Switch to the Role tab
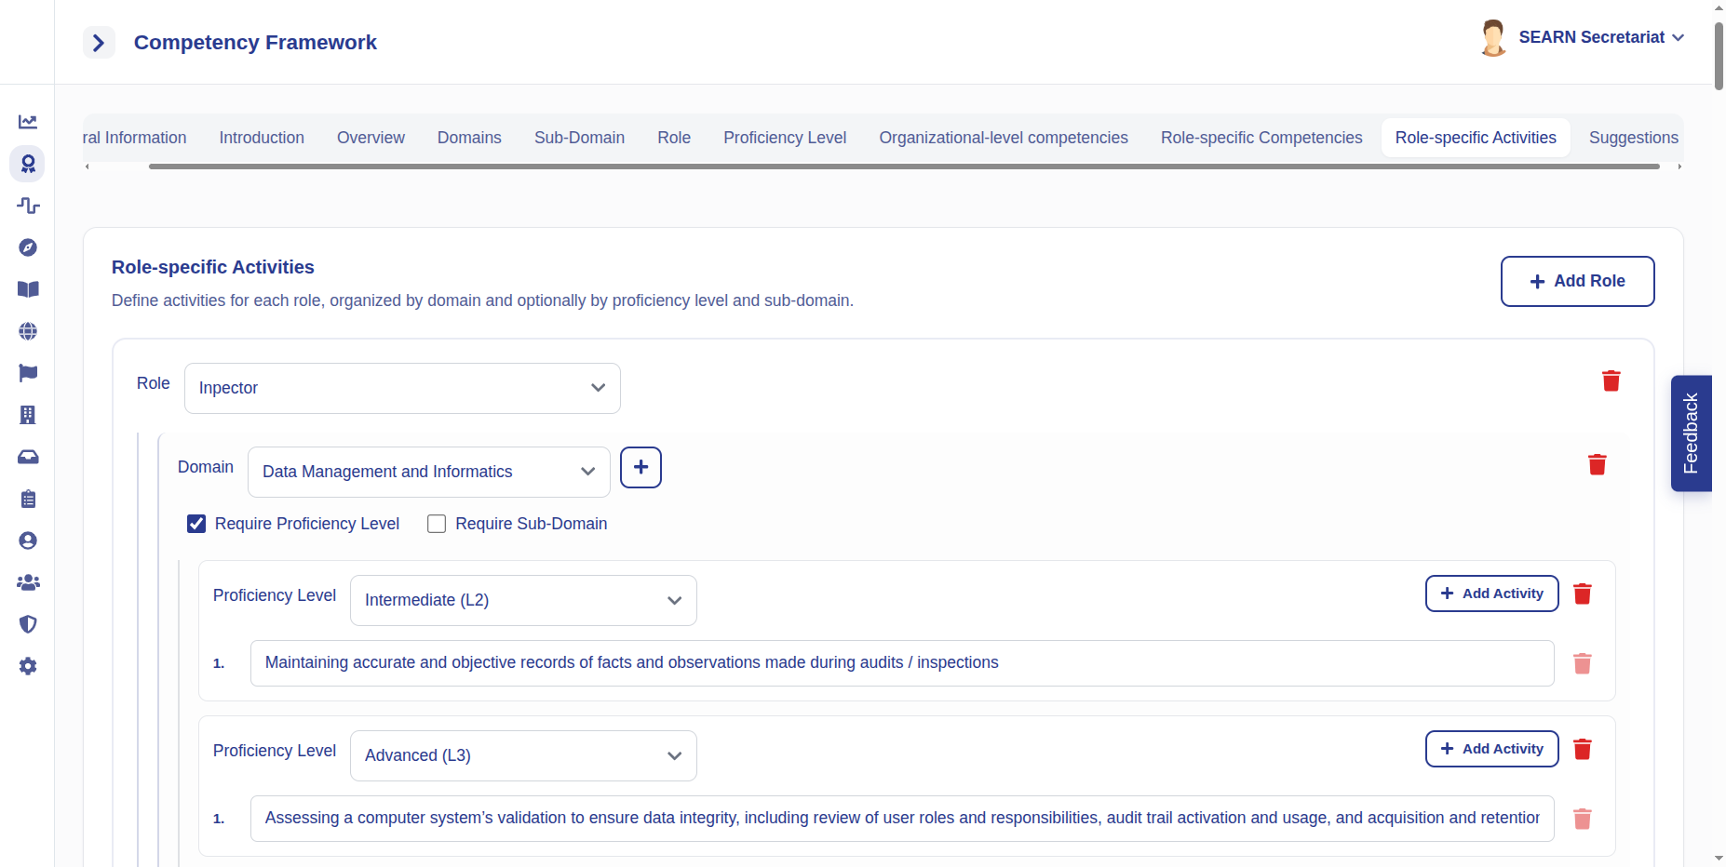Image resolution: width=1726 pixels, height=867 pixels. (x=674, y=138)
